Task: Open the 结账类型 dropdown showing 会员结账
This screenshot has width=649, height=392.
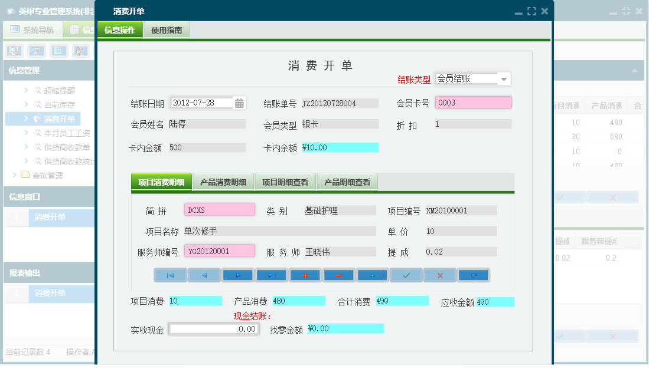Action: [x=504, y=78]
